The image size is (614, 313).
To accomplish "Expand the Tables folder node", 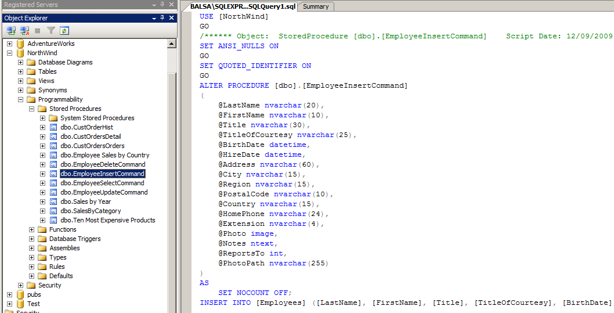I will (21, 71).
